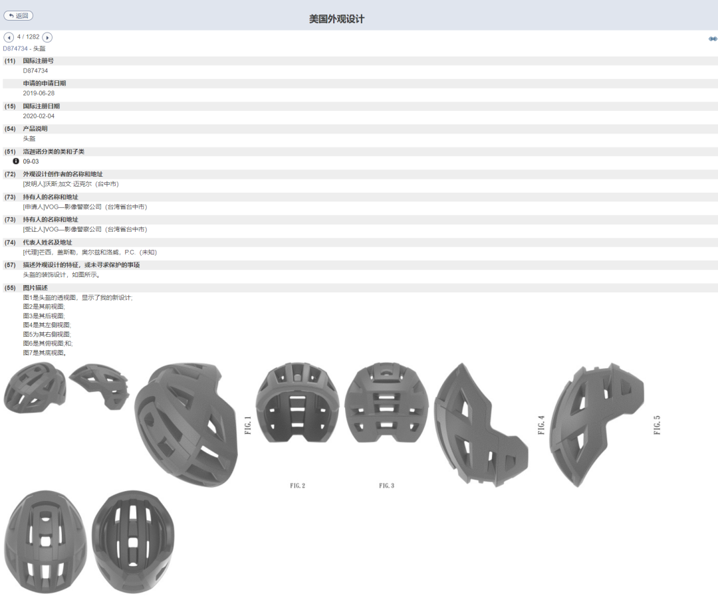Click the 国际注册日期 field header
Viewport: 718px width, 602px height.
(41, 106)
